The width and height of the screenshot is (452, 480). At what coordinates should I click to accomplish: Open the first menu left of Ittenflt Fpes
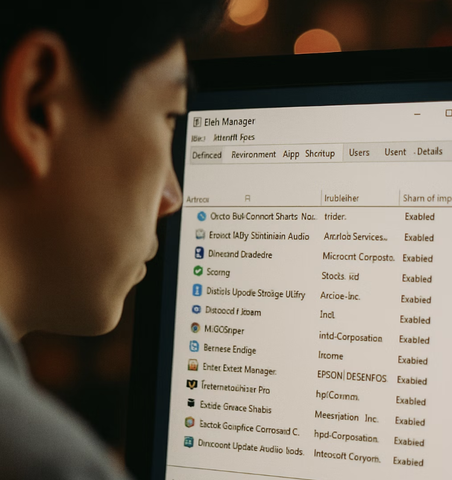pyautogui.click(x=198, y=139)
